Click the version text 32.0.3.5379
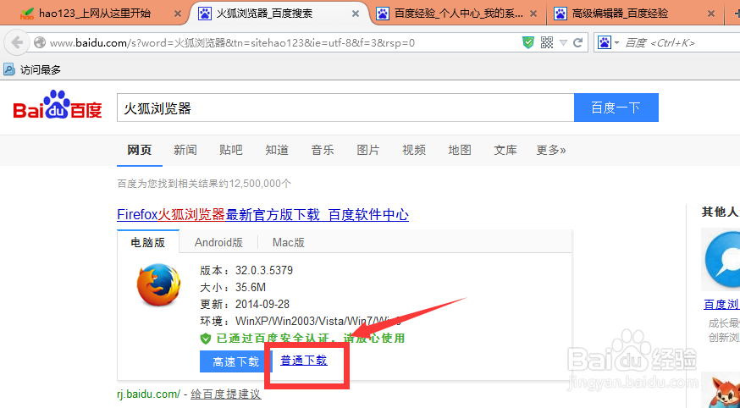Image resolution: width=740 pixels, height=408 pixels. point(264,270)
